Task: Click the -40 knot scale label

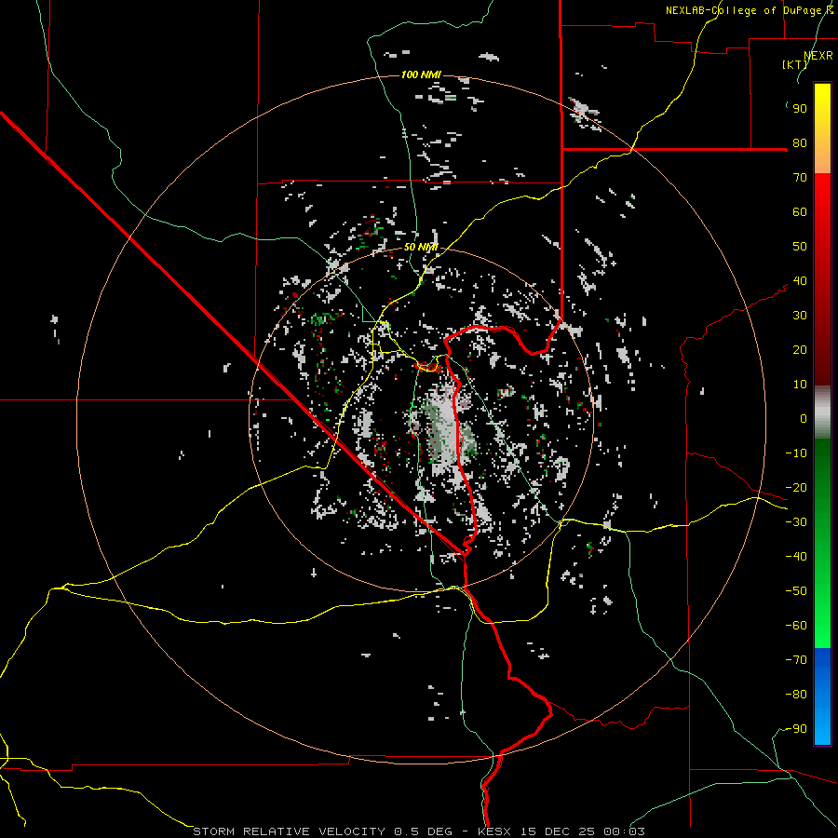Action: (x=796, y=557)
